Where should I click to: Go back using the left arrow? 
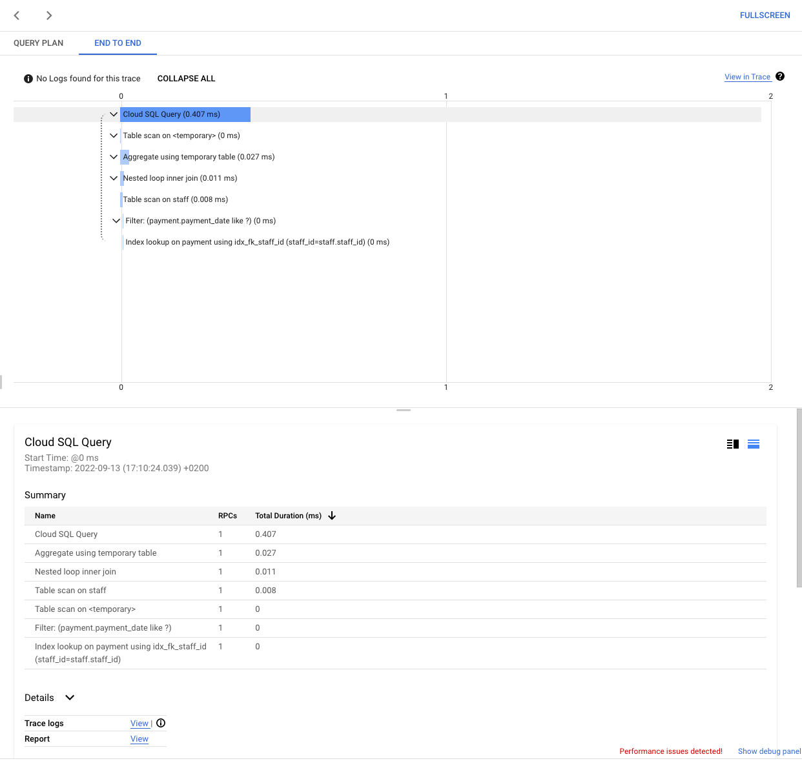coord(17,15)
